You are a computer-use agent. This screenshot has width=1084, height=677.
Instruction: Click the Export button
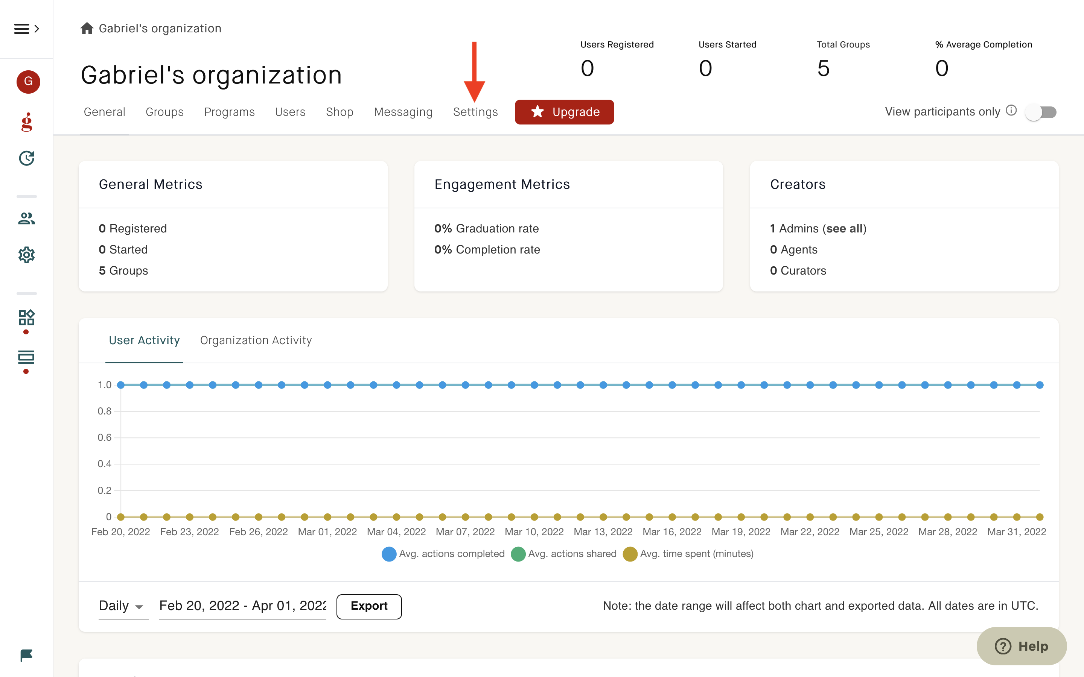click(368, 606)
